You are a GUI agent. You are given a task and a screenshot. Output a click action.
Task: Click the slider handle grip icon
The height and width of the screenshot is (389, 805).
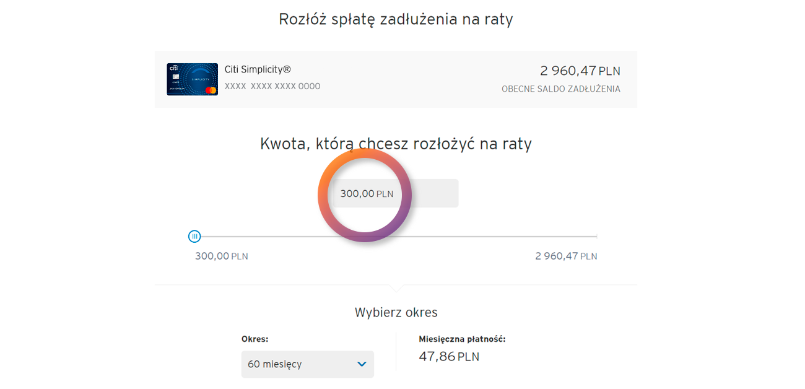click(194, 236)
